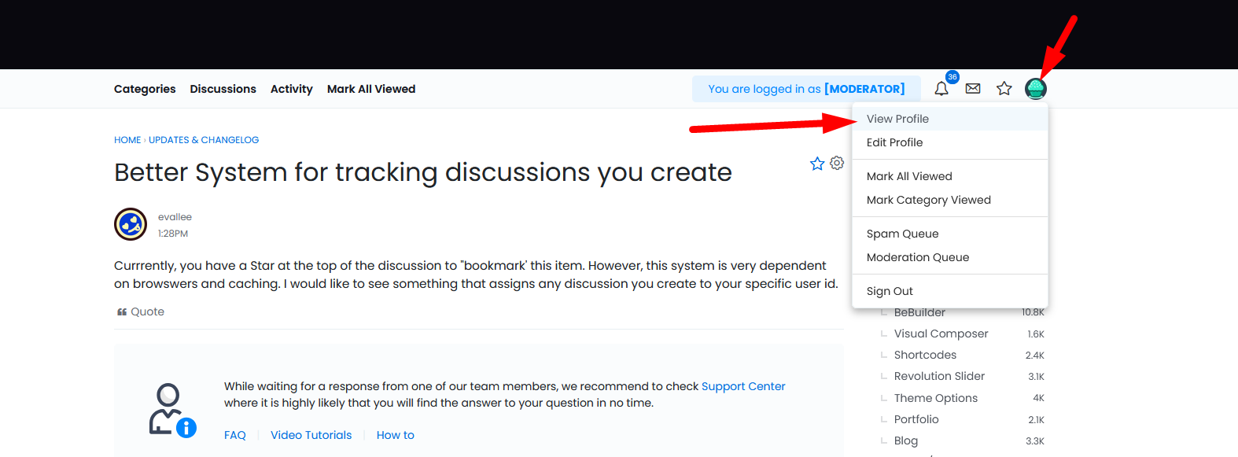Click the user avatar in header
Screen dimensions: 1238x457
click(1036, 89)
